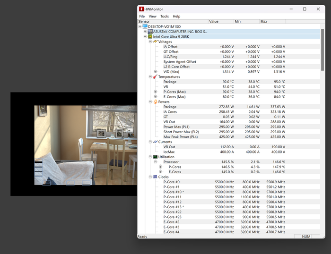Click the rendered room image behind HWMonitor
This screenshot has height=254, width=331.
(86, 145)
